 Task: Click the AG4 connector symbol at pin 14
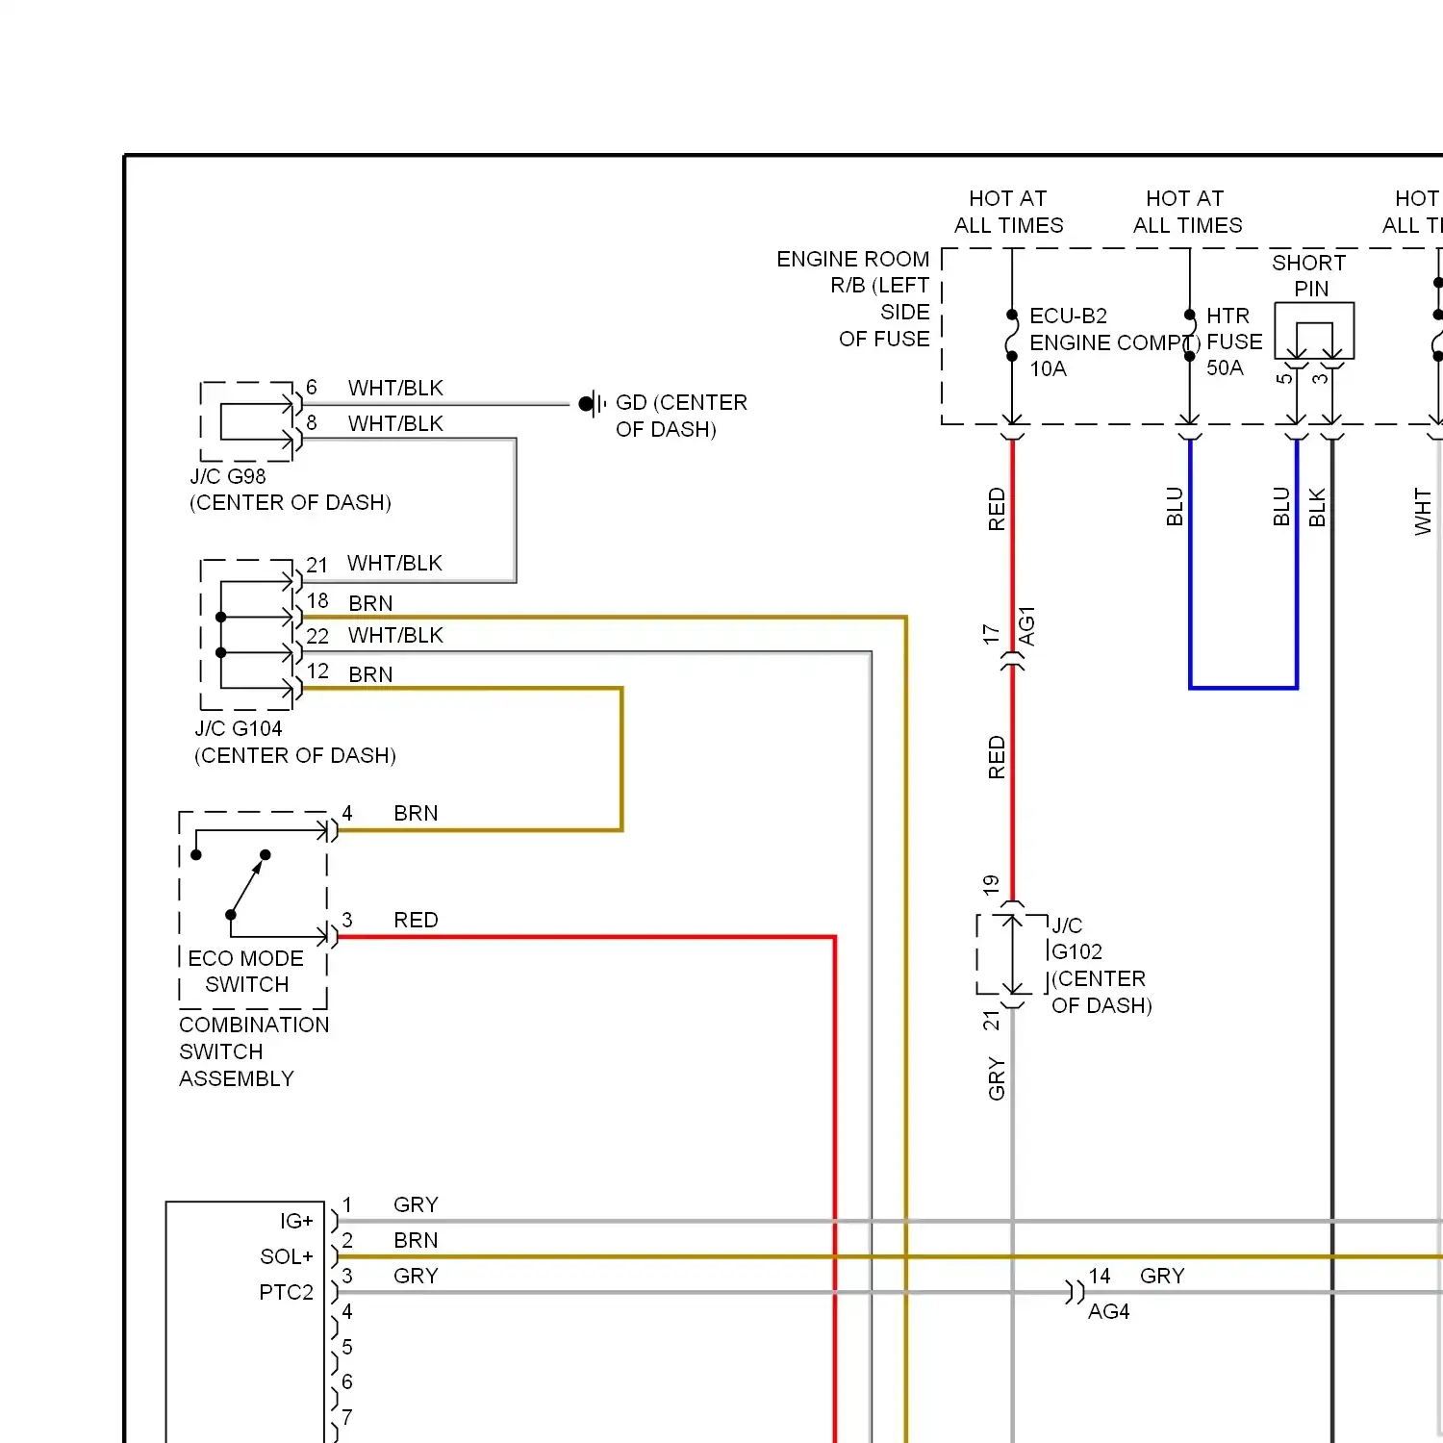click(1075, 1292)
